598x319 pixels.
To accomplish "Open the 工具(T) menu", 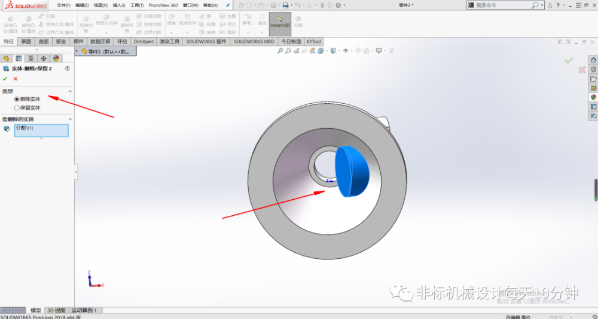I will pos(137,5).
